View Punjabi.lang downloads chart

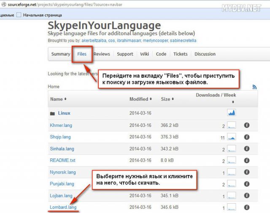point(232,184)
